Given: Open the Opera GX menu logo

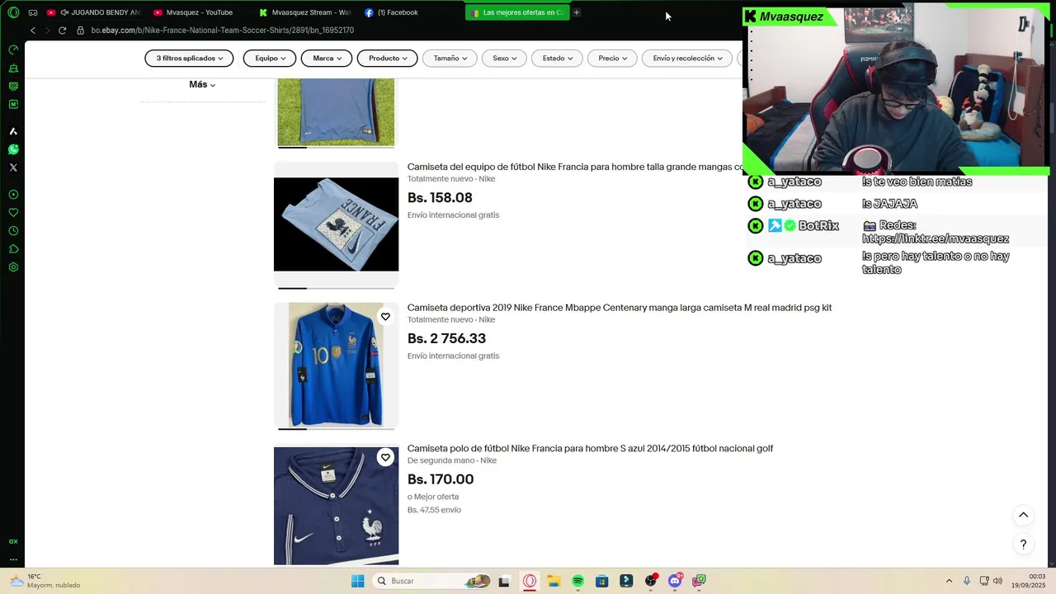Looking at the screenshot, I should coord(13,12).
